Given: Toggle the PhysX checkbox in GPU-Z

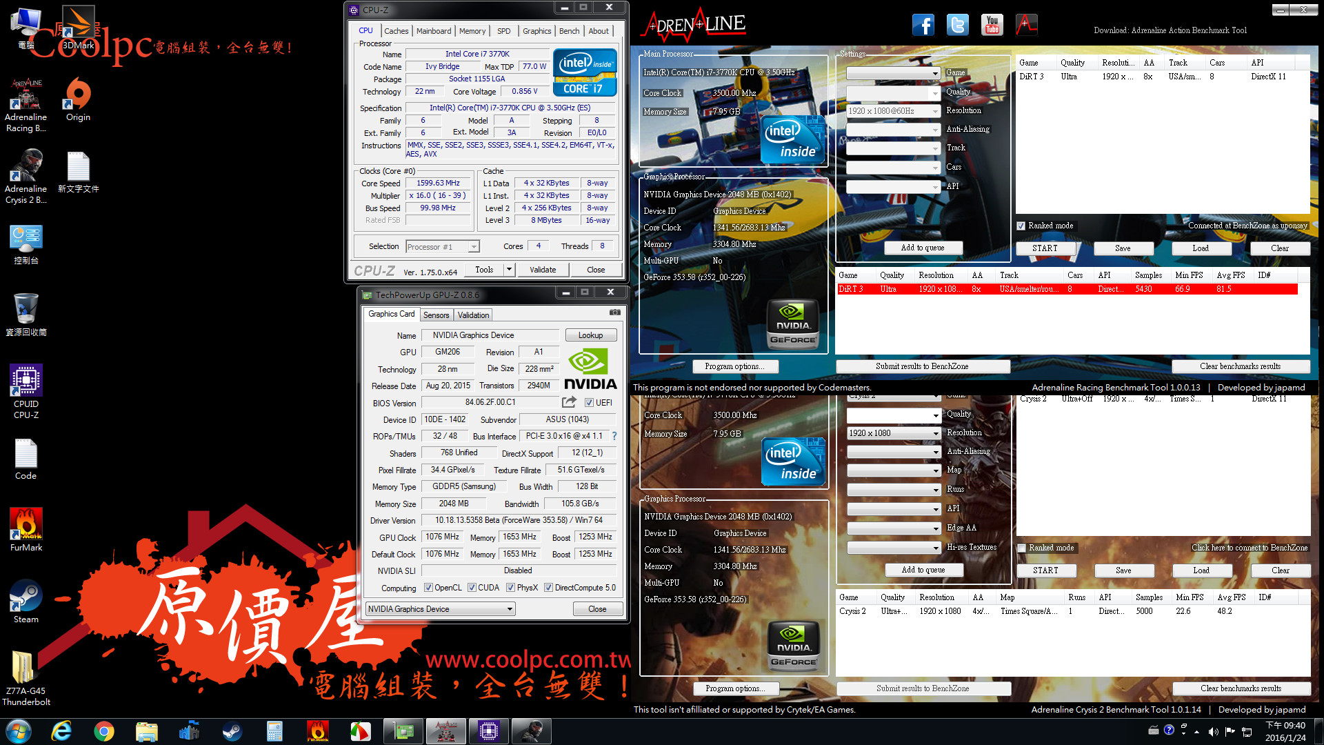Looking at the screenshot, I should point(510,588).
